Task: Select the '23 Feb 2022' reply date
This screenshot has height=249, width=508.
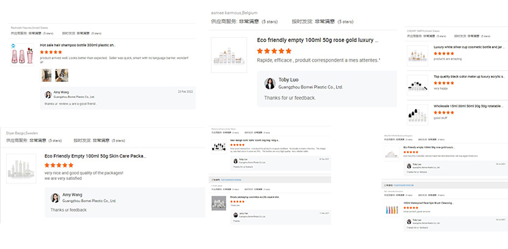Action: click(186, 91)
